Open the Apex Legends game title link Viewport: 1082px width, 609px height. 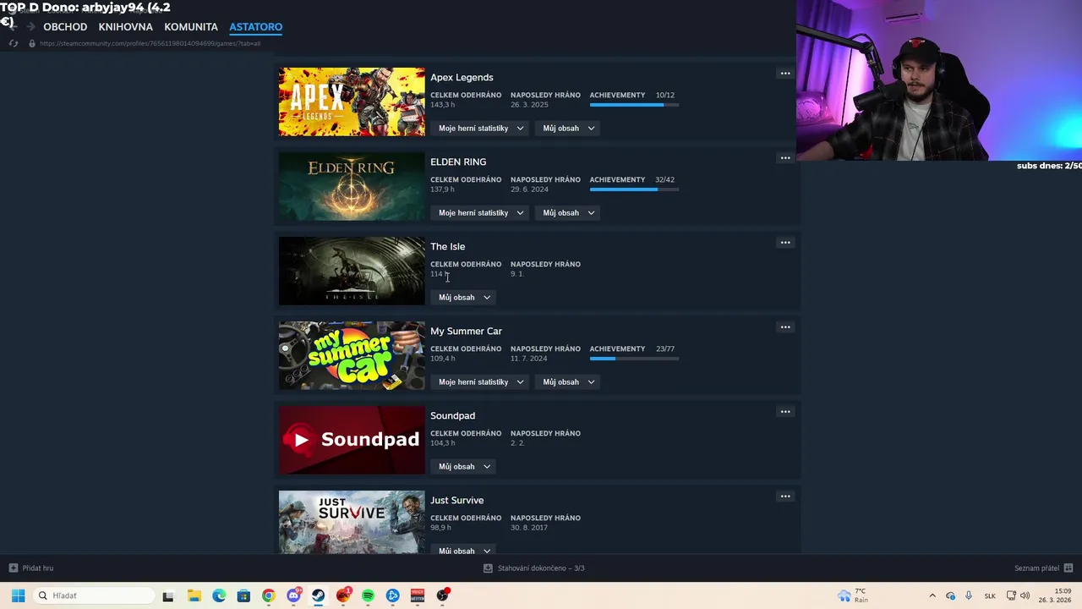[462, 77]
